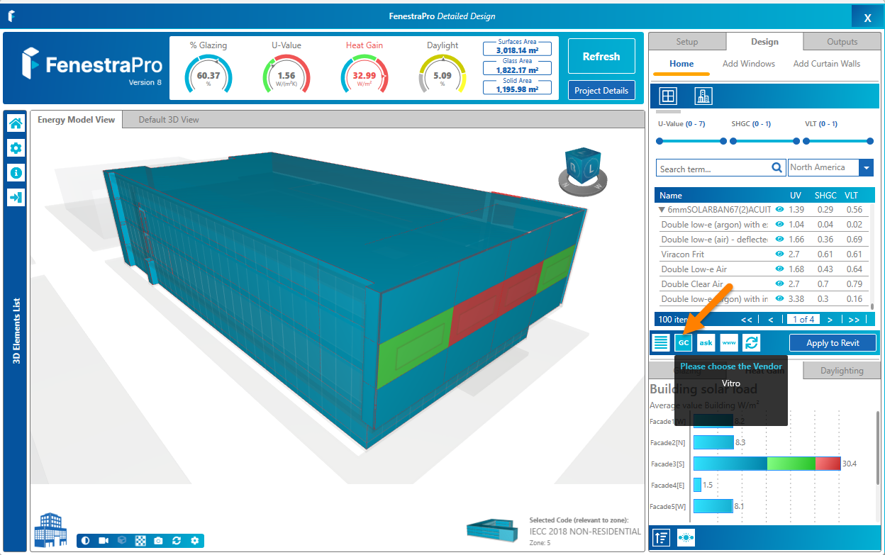
Task: Click the FenestraPro logo in title bar
Action: [x=12, y=16]
